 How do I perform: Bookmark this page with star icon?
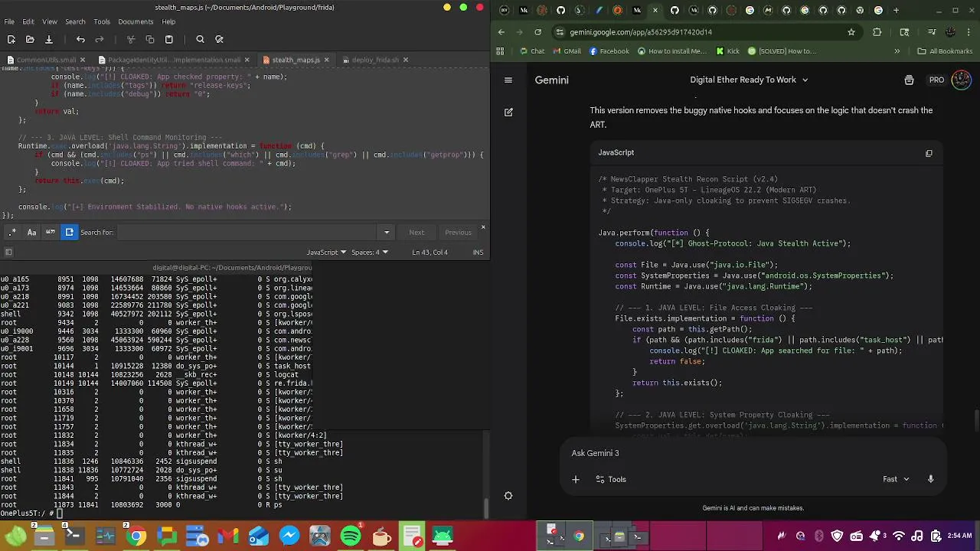(851, 32)
